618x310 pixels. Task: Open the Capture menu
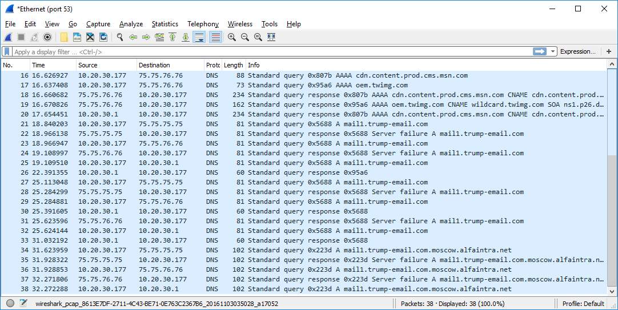click(x=98, y=24)
